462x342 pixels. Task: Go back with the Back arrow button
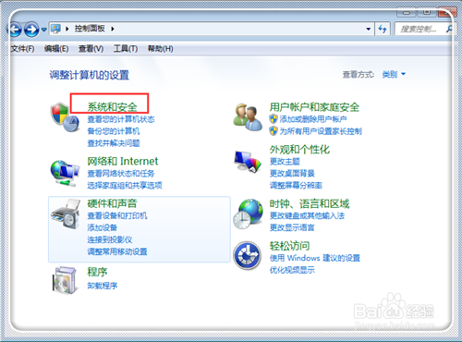[15, 30]
